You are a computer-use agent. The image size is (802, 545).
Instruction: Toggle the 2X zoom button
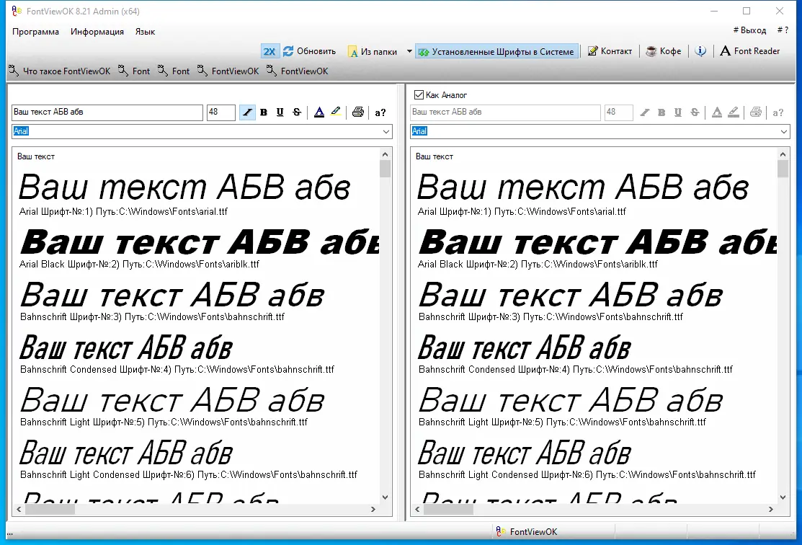coord(269,51)
